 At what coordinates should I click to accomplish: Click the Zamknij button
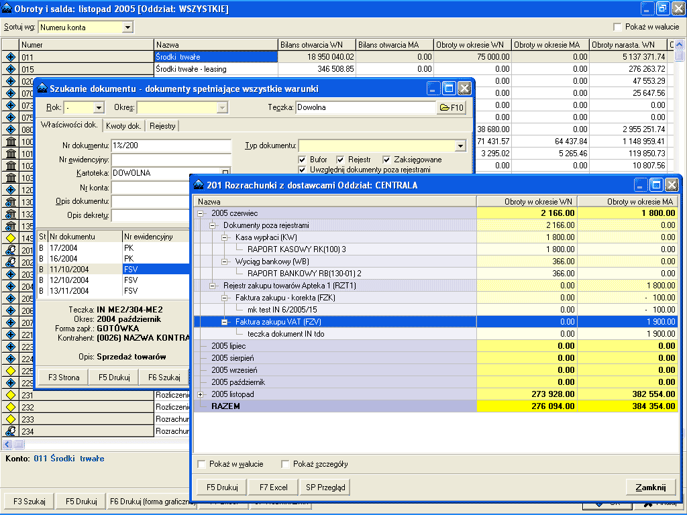650,487
